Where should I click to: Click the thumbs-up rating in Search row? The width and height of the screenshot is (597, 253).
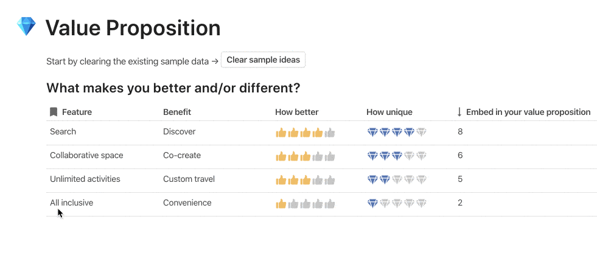[x=305, y=132]
